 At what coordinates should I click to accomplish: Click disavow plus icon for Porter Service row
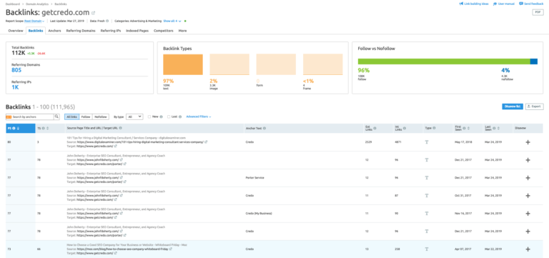coord(528,178)
